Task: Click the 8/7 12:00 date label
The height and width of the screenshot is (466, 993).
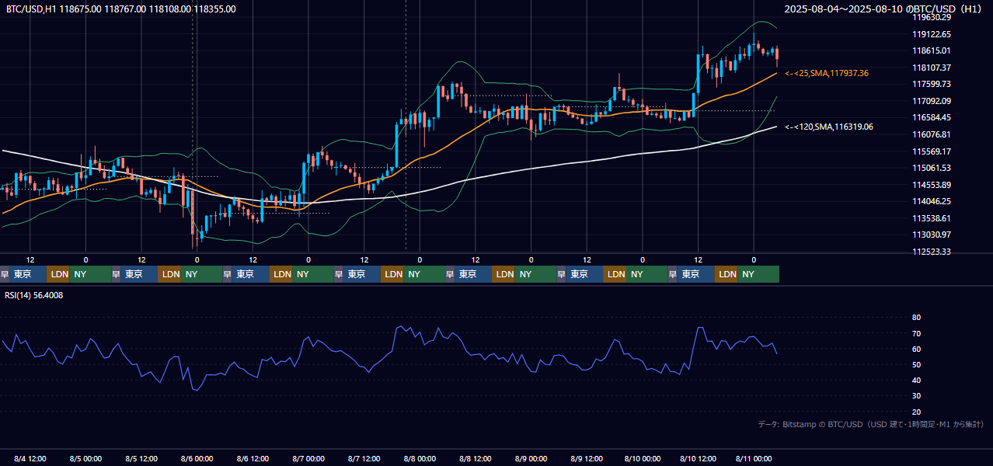Action: click(x=364, y=459)
